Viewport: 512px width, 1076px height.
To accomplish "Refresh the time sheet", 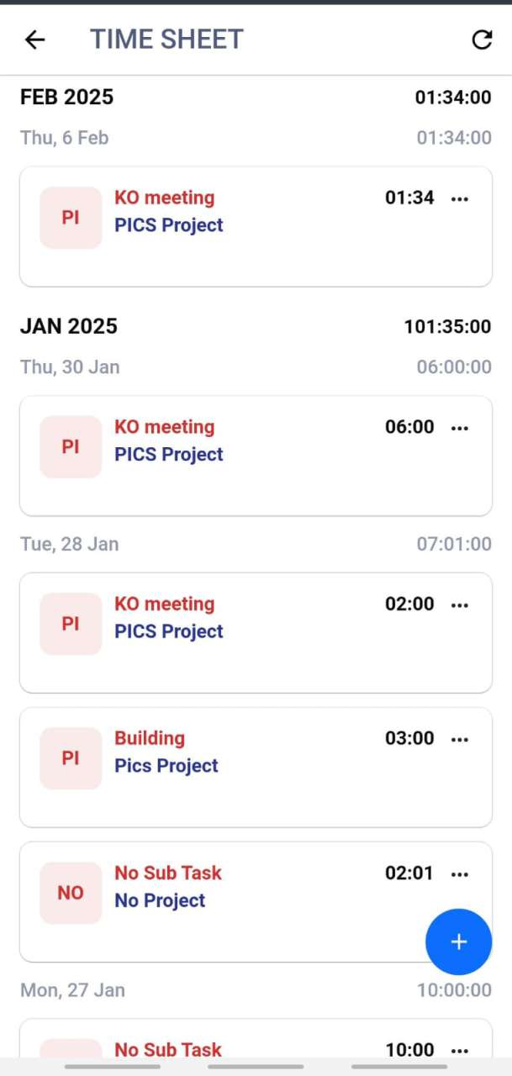I will 482,40.
